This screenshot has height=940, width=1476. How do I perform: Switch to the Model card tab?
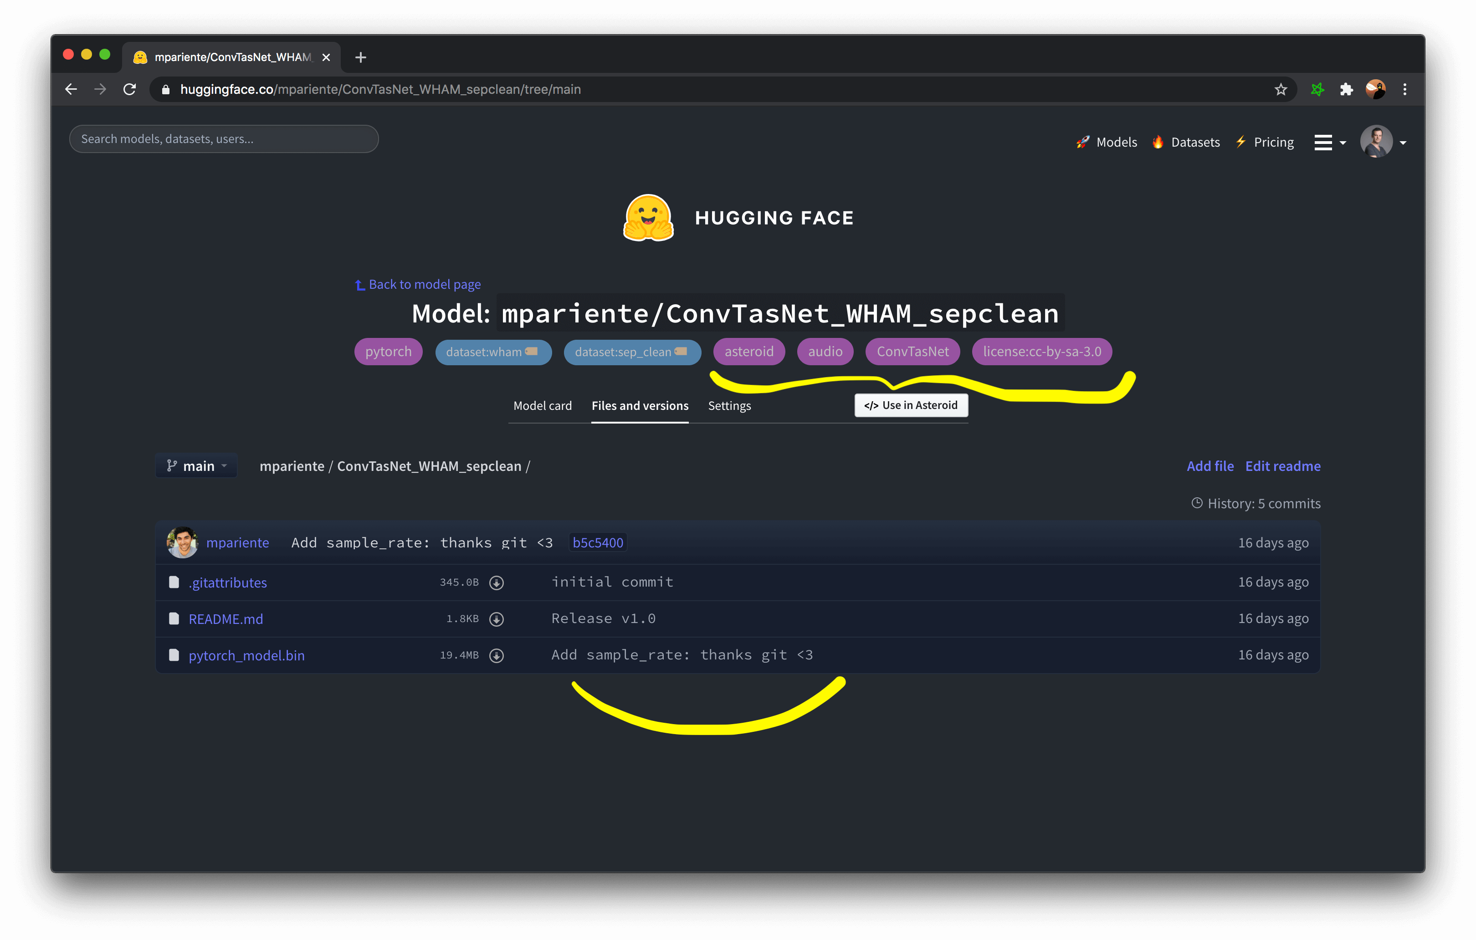(x=542, y=406)
